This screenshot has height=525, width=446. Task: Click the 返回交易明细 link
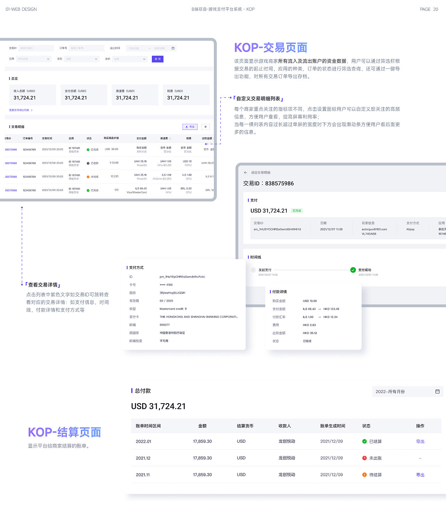pos(261,172)
